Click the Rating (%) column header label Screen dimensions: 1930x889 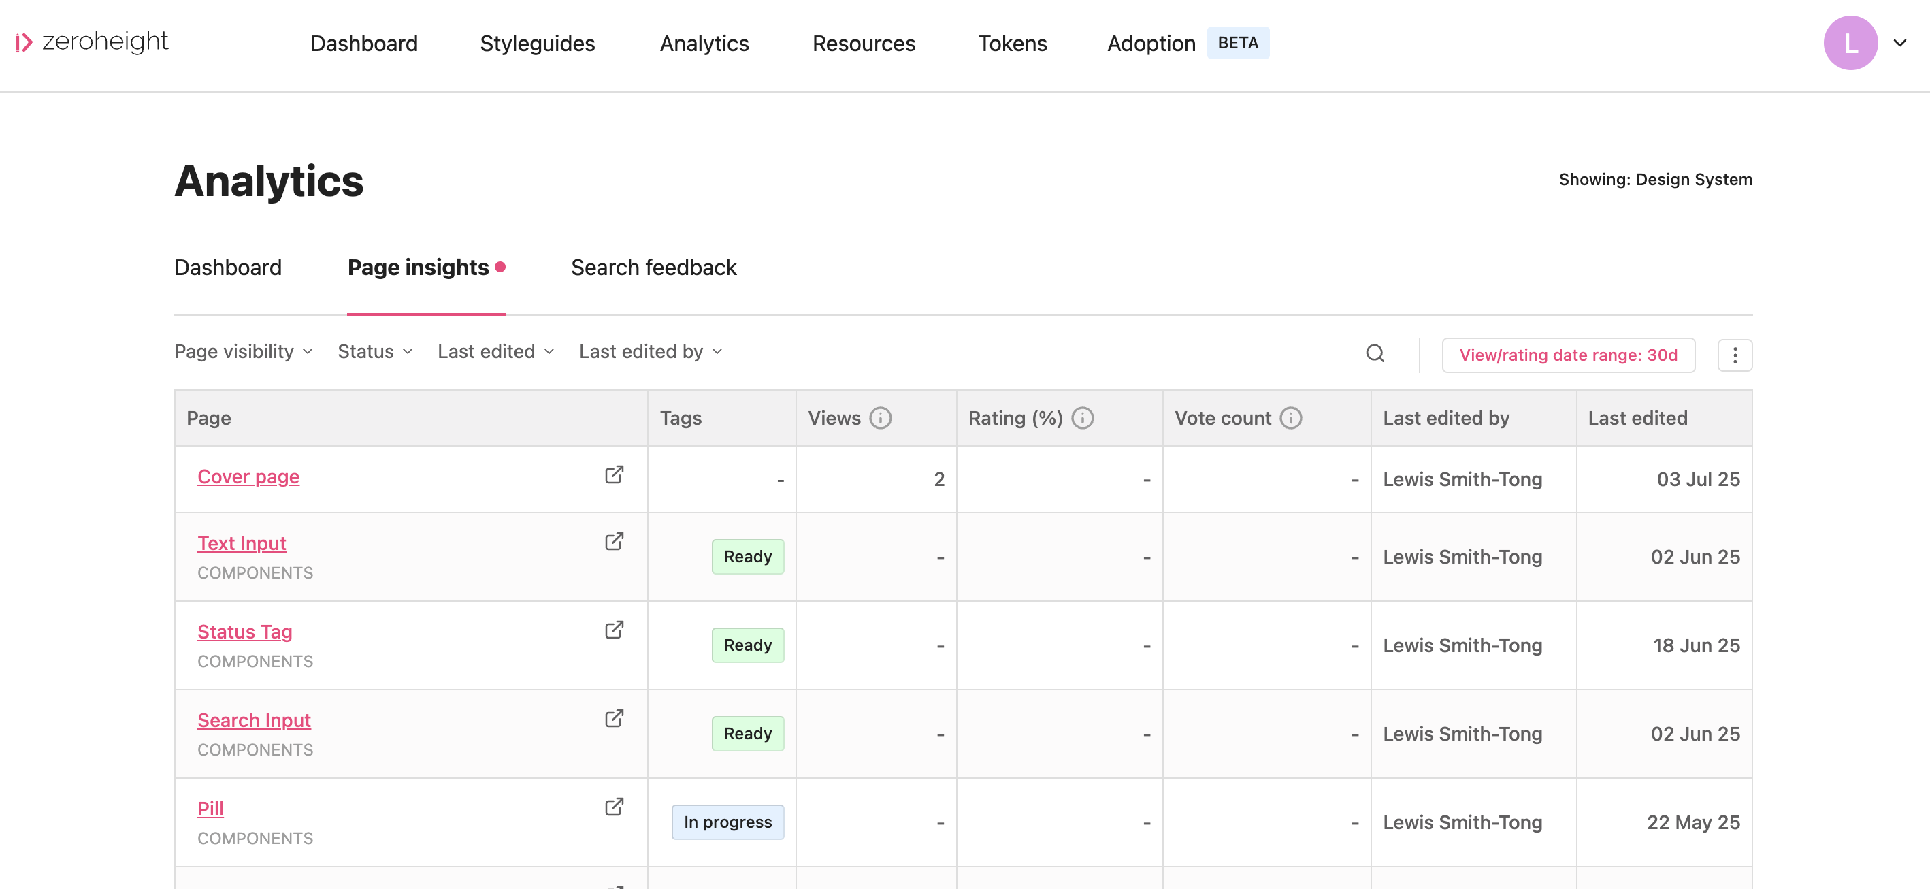coord(1015,418)
